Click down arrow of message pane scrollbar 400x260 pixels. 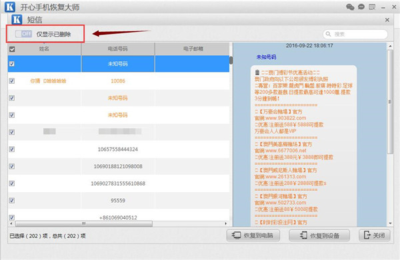pyautogui.click(x=390, y=223)
